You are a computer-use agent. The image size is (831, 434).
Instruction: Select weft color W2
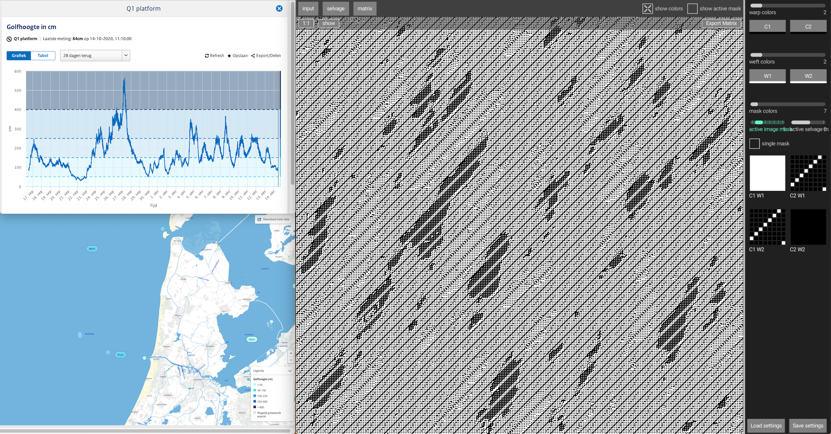(x=808, y=76)
